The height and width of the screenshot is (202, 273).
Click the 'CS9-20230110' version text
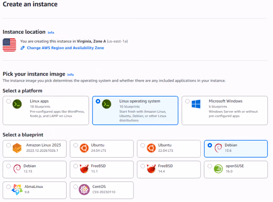[x=104, y=192]
